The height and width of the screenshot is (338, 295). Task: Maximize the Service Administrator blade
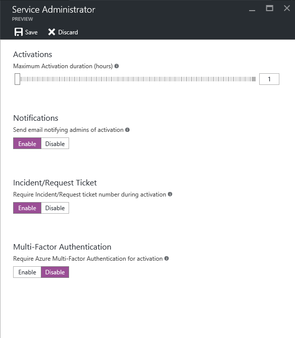[269, 8]
